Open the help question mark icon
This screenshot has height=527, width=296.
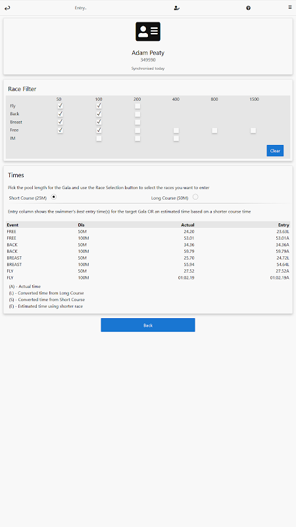(x=249, y=8)
